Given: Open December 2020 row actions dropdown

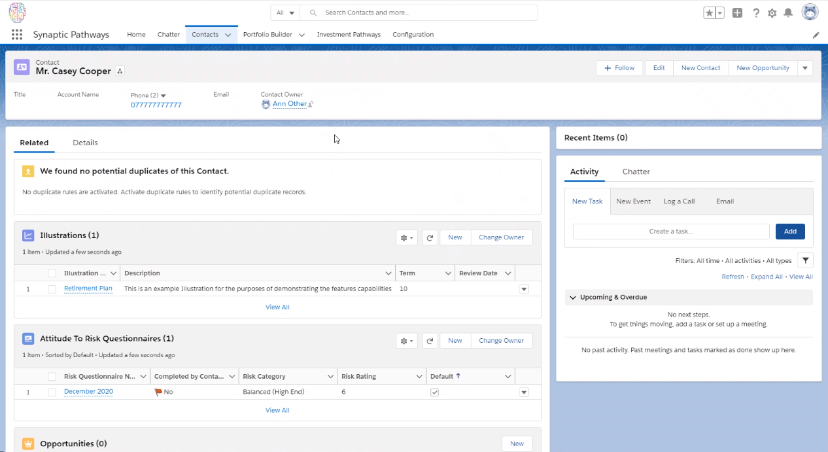Looking at the screenshot, I should coord(524,392).
